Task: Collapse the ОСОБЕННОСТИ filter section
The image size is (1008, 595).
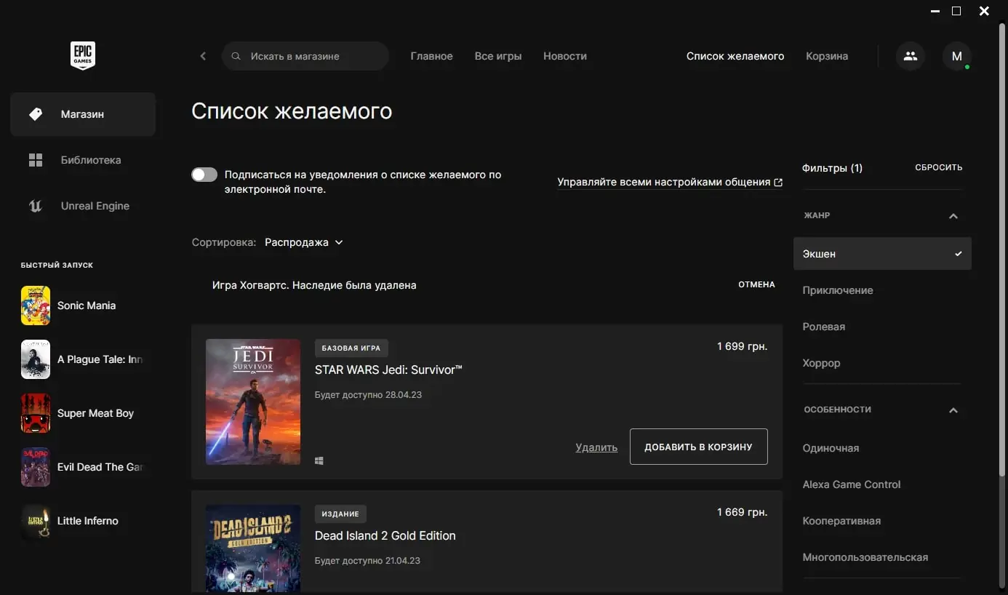Action: tap(953, 410)
